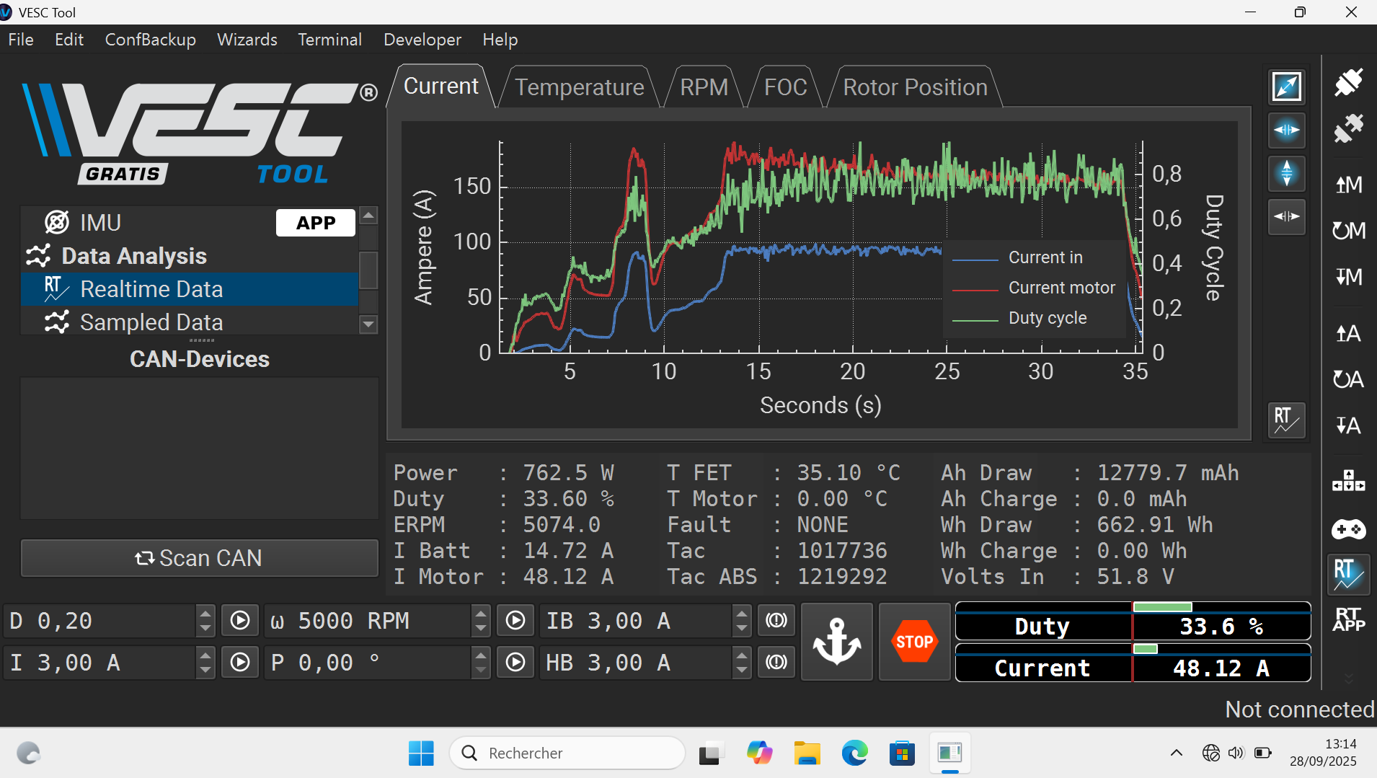Read default app configuration circular-arrow A icon
This screenshot has height=778, width=1377.
[1348, 379]
